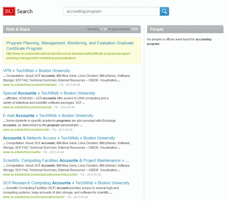
Task: Open E-mail Accounts » TechWeb result
Action: pos(48,116)
